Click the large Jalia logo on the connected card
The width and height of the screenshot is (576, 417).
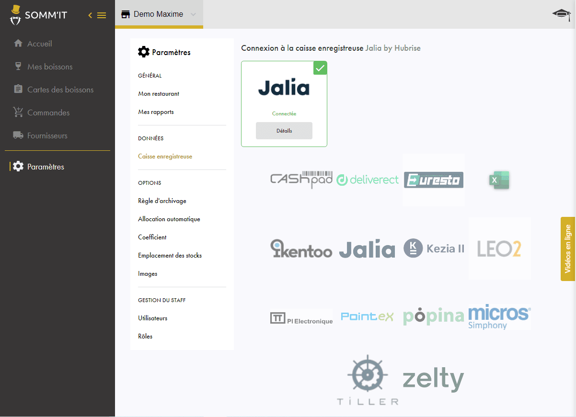click(x=284, y=88)
